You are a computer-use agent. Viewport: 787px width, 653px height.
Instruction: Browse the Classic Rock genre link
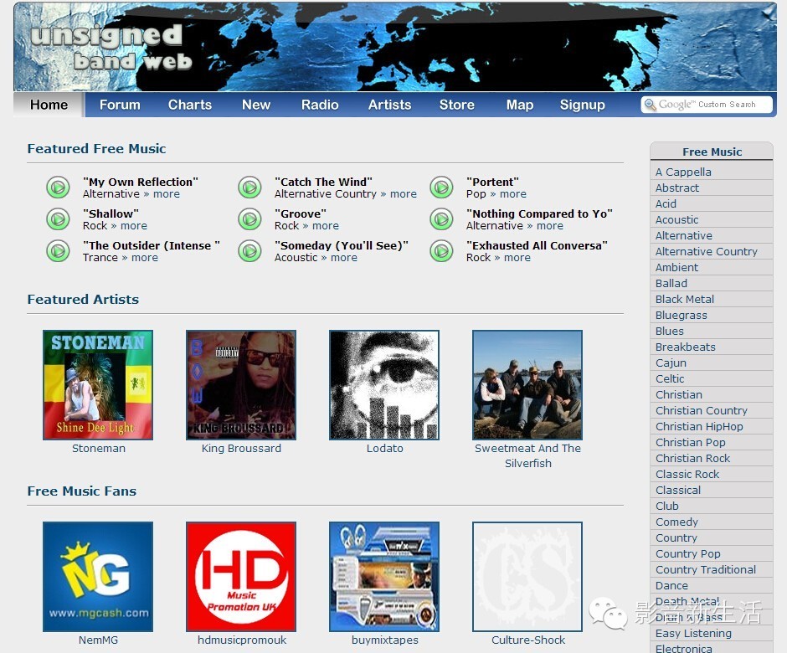click(x=687, y=474)
